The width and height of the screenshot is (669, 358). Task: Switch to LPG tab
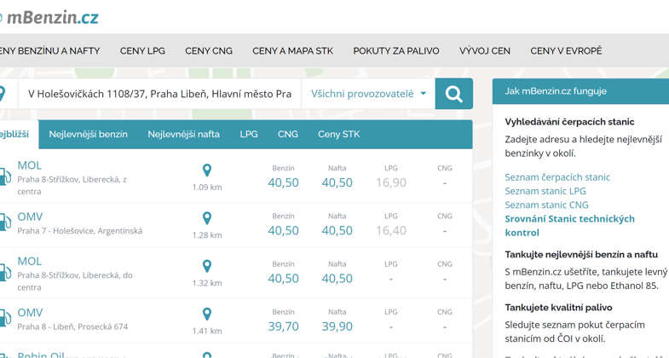249,135
